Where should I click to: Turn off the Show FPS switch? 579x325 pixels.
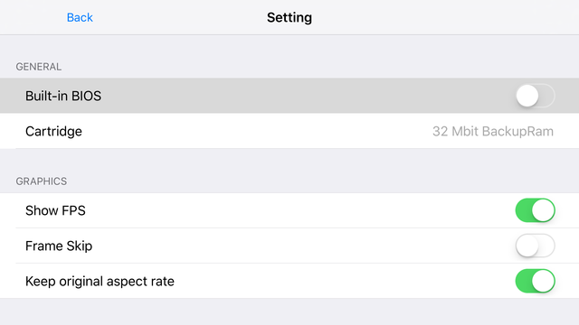[x=535, y=210]
